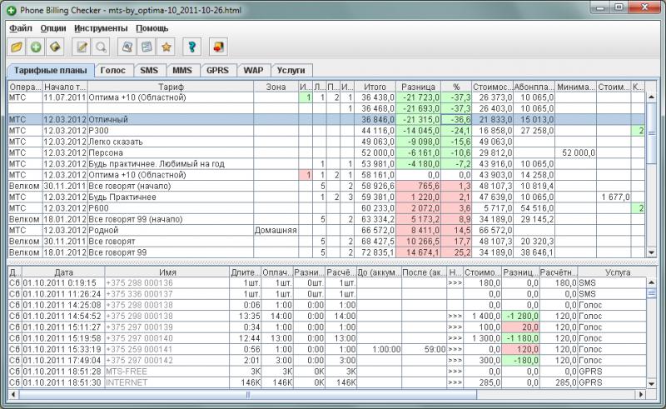Click the blue form sheet toolbar icon

(x=147, y=47)
